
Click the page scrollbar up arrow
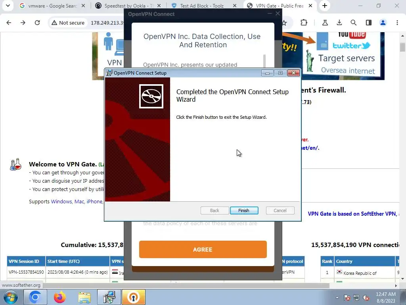coord(402,36)
